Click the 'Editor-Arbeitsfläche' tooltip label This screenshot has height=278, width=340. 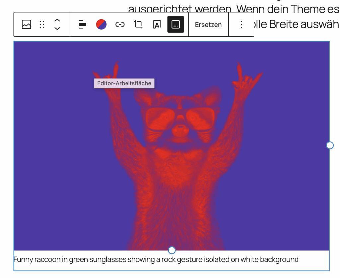click(124, 83)
